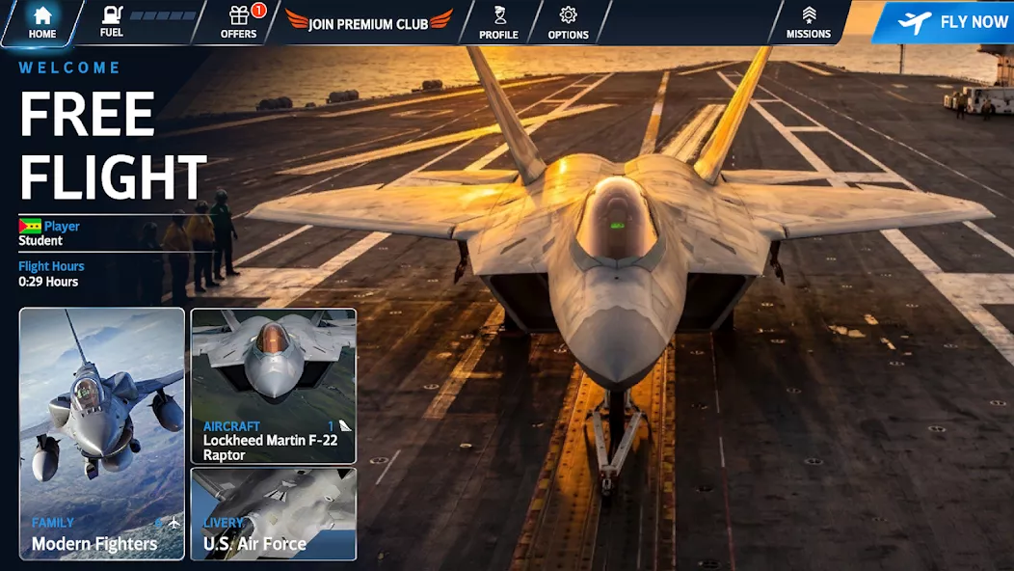Click the Player name text
The image size is (1014, 571).
pyautogui.click(x=62, y=226)
